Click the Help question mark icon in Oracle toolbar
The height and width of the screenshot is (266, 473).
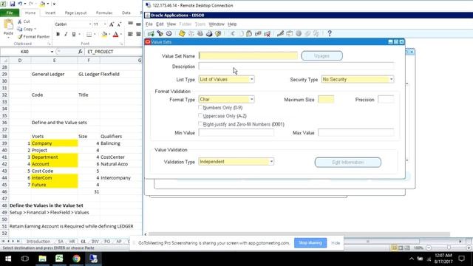click(x=330, y=33)
